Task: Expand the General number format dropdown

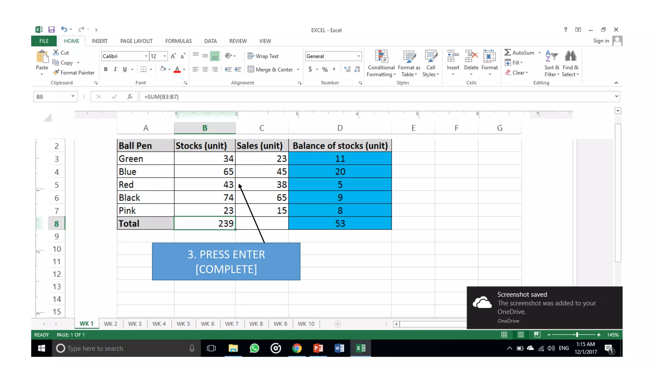Action: 358,56
